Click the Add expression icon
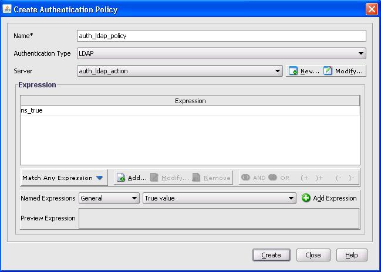The height and width of the screenshot is (272, 381). tap(121, 178)
